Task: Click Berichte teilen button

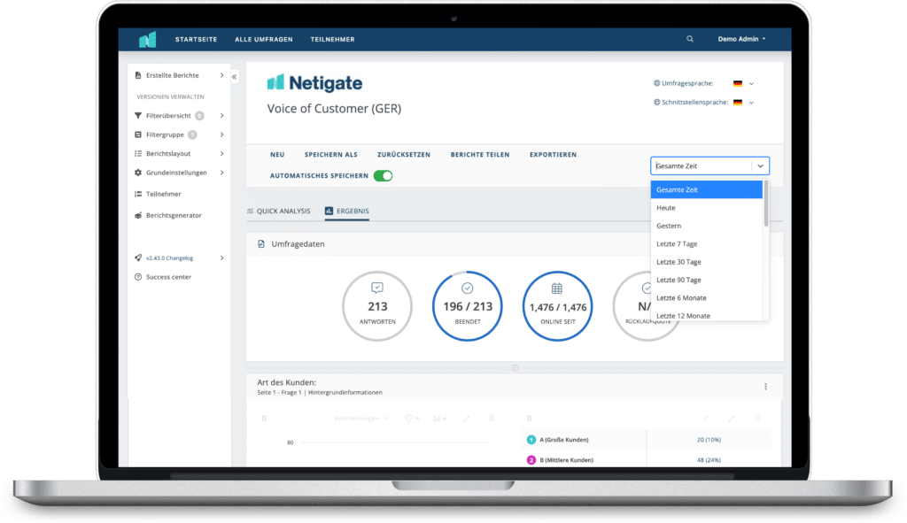Action: (480, 155)
